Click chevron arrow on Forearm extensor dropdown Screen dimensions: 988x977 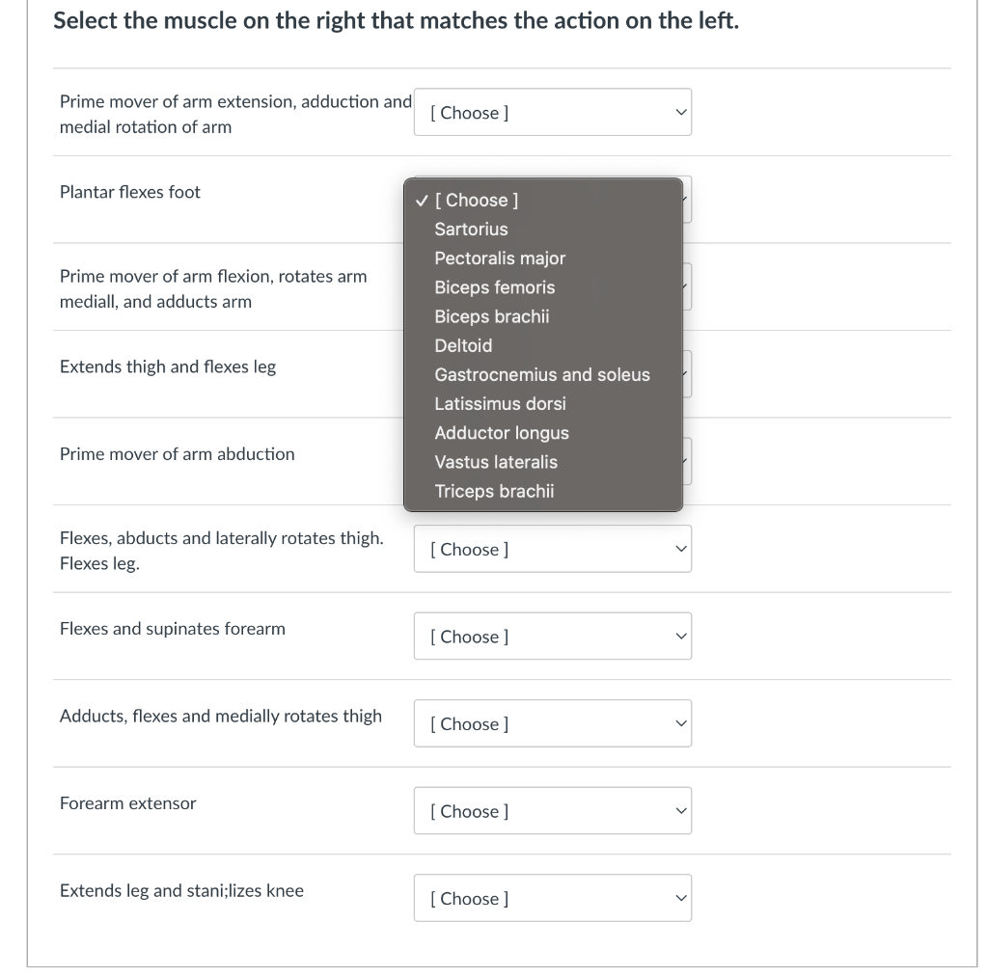pyautogui.click(x=680, y=811)
